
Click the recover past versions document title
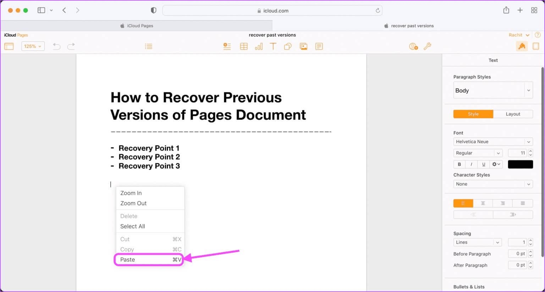tap(272, 35)
